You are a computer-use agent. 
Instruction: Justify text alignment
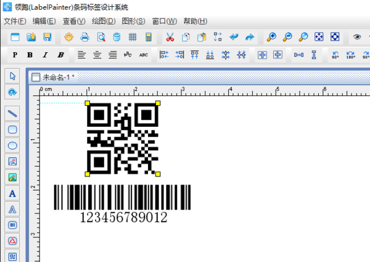click(x=113, y=55)
